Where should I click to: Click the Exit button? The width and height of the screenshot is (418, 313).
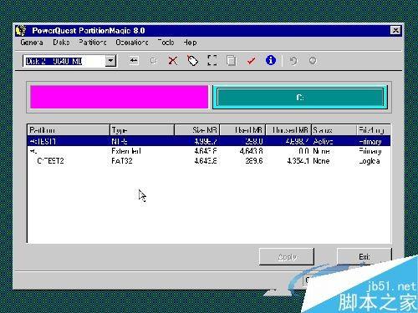pos(364,256)
